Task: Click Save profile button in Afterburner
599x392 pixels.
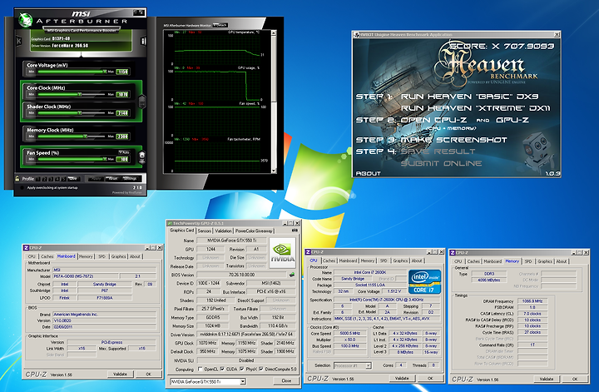Action: click(72, 178)
